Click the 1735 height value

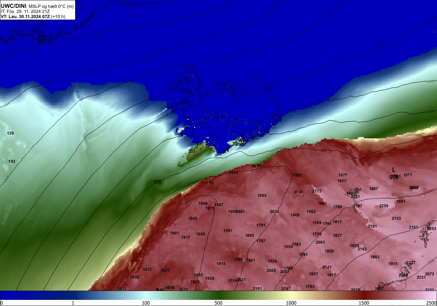pyautogui.click(x=272, y=261)
